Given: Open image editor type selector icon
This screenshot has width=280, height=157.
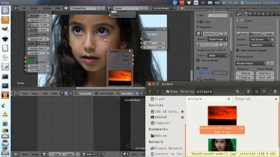Looking at the screenshot, I should 16,154.
